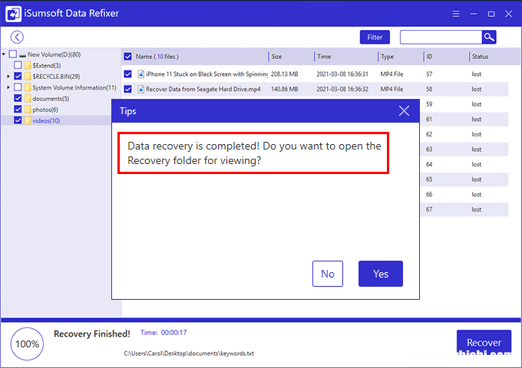This screenshot has width=522, height=368.
Task: Click the Recover button
Action: (484, 343)
